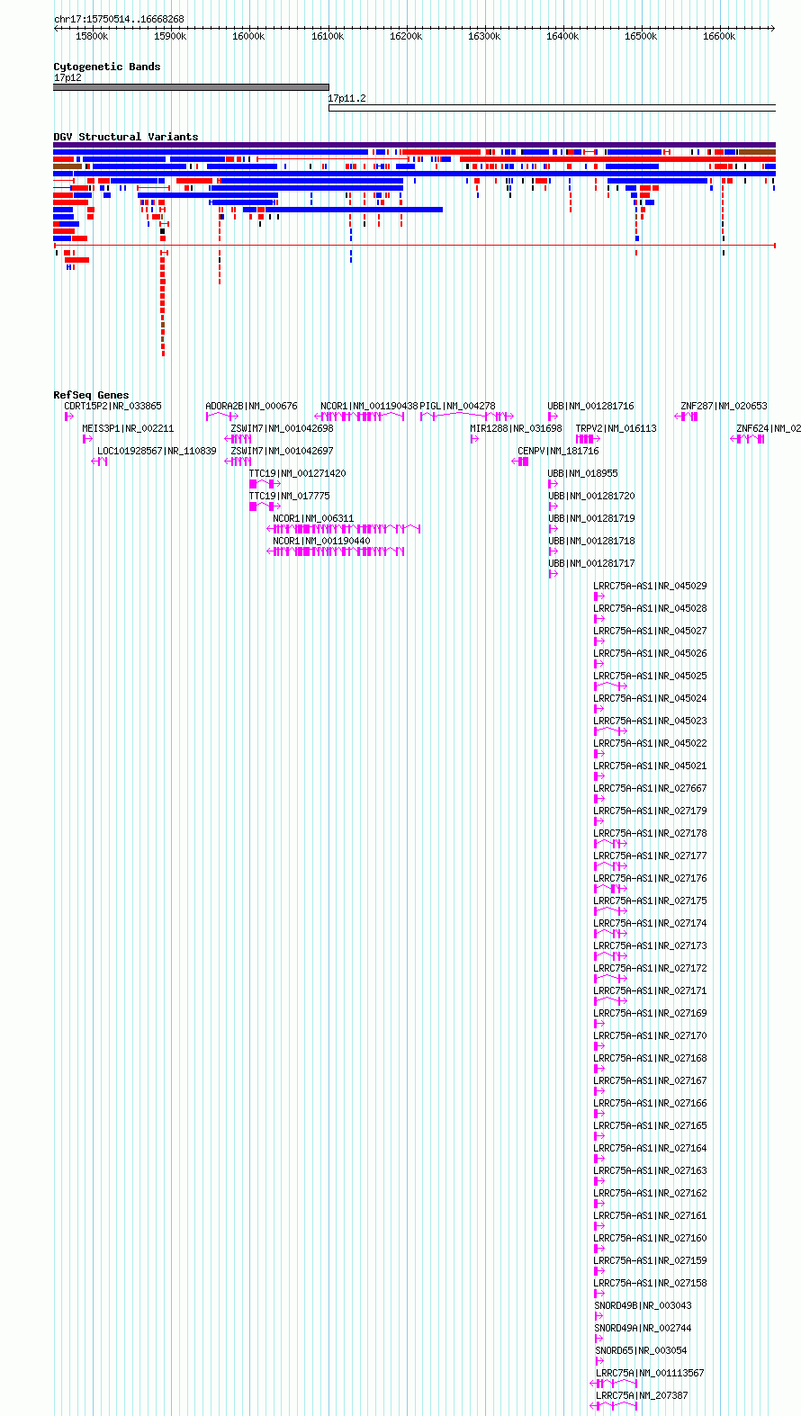
Task: Open the RefSeq Genes track title
Action: (91, 395)
